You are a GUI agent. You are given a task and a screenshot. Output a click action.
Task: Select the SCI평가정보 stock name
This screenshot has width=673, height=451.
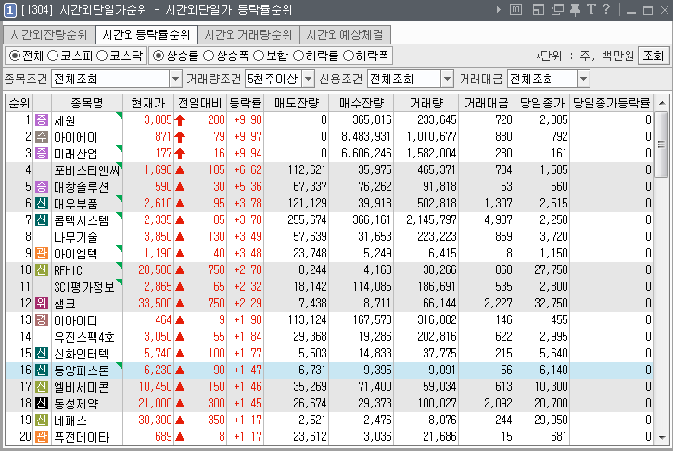[x=84, y=287]
